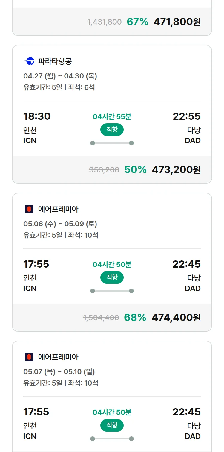The width and height of the screenshot is (224, 452).
Task: Click the 18:30 departure time
Action: pyautogui.click(x=37, y=116)
